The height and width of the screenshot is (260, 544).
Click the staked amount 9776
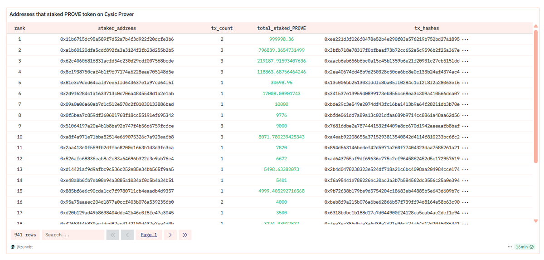282,115
